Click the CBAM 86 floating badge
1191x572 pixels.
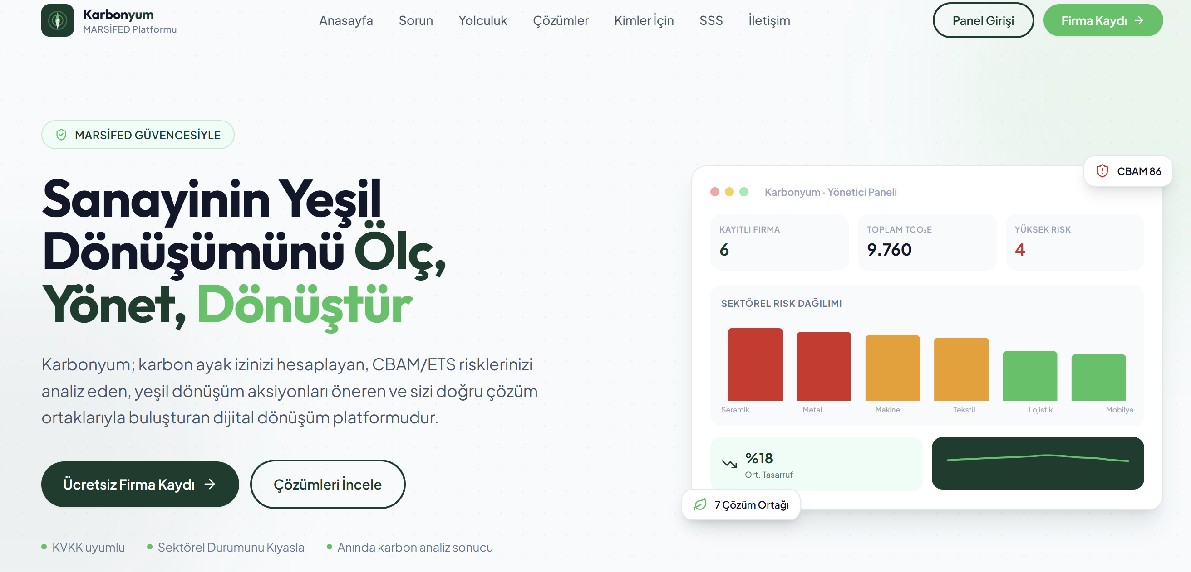click(x=1128, y=171)
